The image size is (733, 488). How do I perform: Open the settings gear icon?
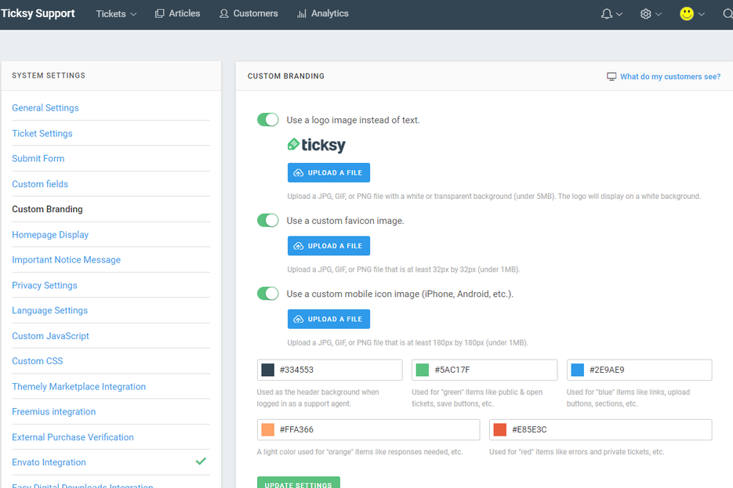pyautogui.click(x=645, y=13)
